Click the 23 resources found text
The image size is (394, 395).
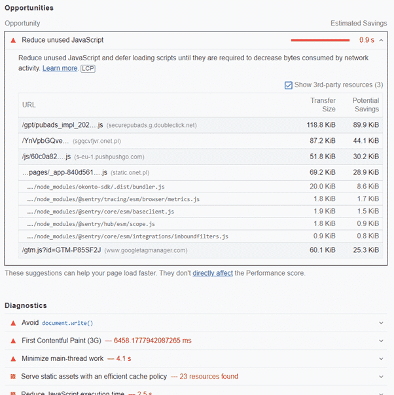[x=209, y=377]
